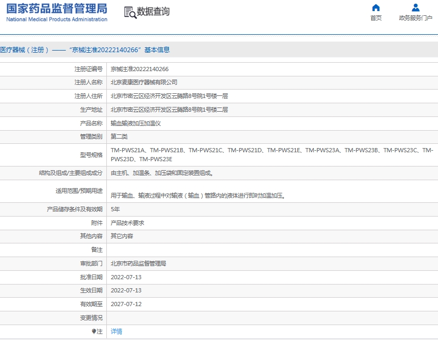Click the 产品技术要求 attachment entry
This screenshot has height=343, width=438.
(x=127, y=223)
